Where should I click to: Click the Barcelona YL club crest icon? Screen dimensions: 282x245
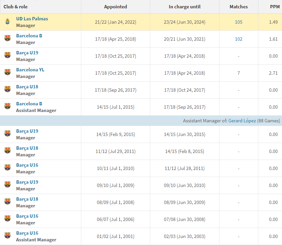tap(7, 73)
